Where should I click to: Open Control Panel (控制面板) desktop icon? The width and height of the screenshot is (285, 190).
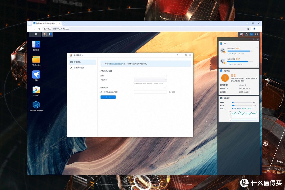point(36,44)
